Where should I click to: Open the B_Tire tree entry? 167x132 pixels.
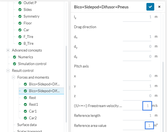point(28,43)
